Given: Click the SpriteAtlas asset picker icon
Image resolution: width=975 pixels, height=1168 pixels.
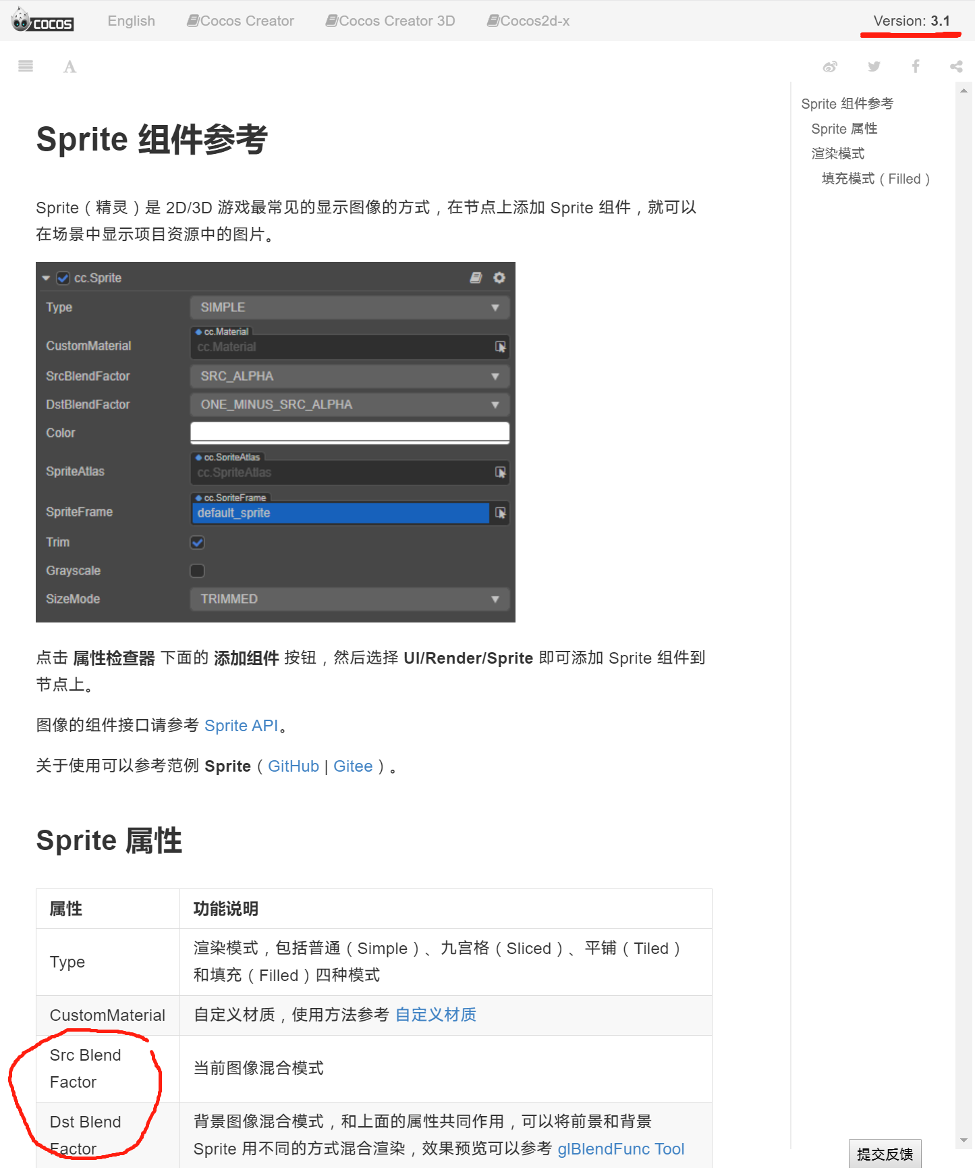Looking at the screenshot, I should (x=501, y=472).
